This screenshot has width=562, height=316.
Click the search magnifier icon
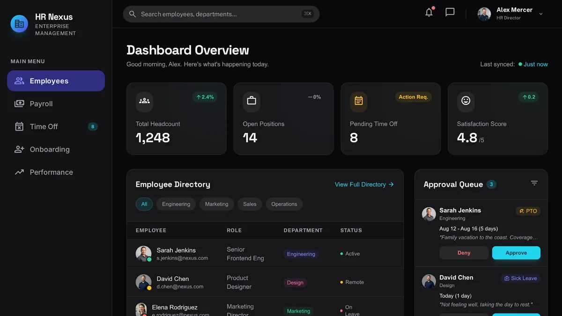[133, 14]
